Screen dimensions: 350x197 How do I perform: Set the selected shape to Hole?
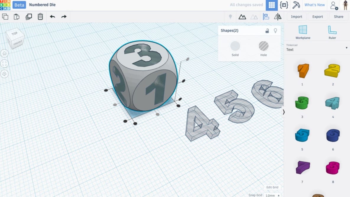263,46
